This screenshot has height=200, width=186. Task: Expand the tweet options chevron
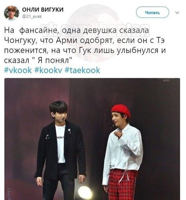coord(177,13)
